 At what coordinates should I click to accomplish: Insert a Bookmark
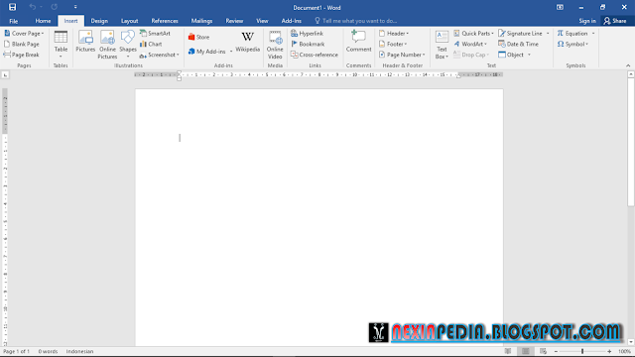[x=308, y=44]
